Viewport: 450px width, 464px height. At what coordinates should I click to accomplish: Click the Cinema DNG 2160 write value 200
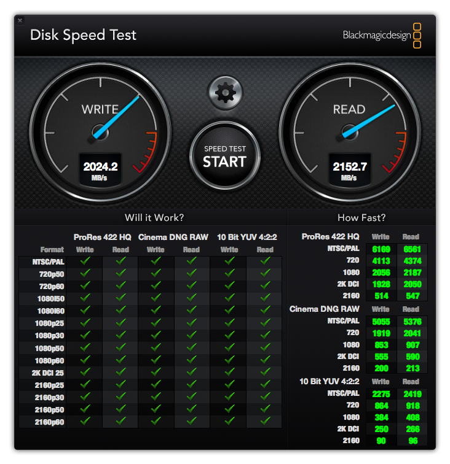pyautogui.click(x=382, y=368)
